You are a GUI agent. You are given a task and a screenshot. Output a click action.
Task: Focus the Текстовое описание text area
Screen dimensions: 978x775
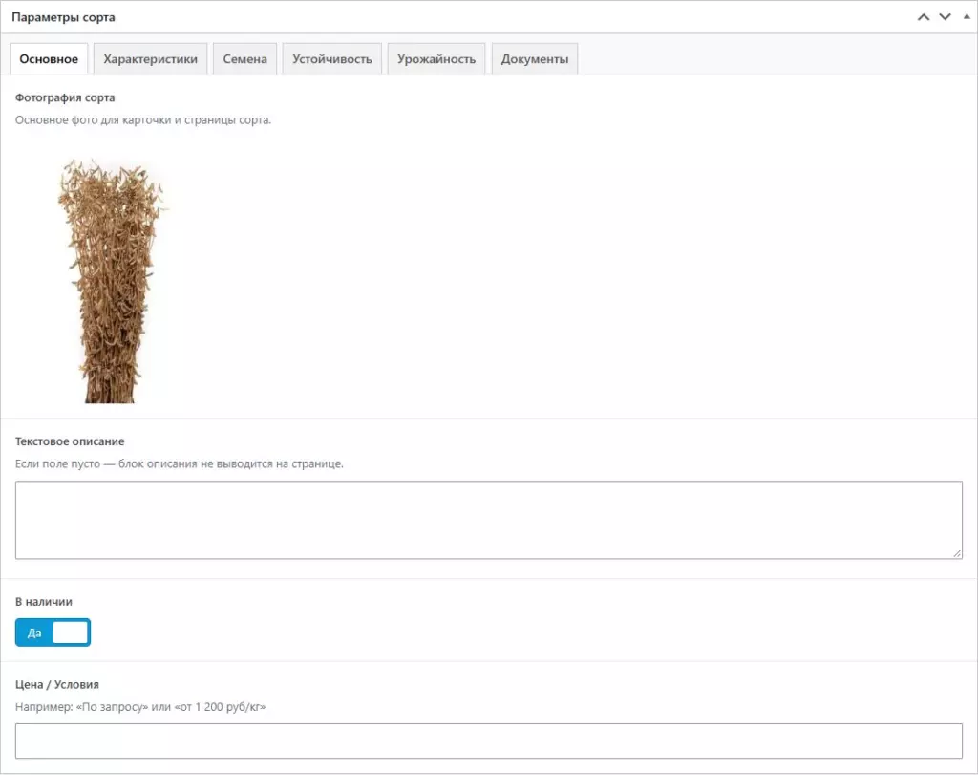[489, 520]
